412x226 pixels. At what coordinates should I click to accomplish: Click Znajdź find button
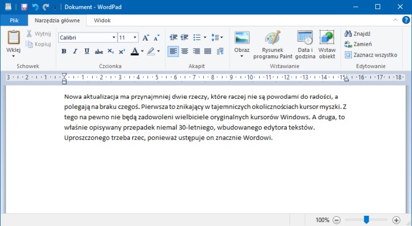(358, 34)
